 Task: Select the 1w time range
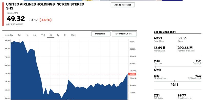click(19, 35)
